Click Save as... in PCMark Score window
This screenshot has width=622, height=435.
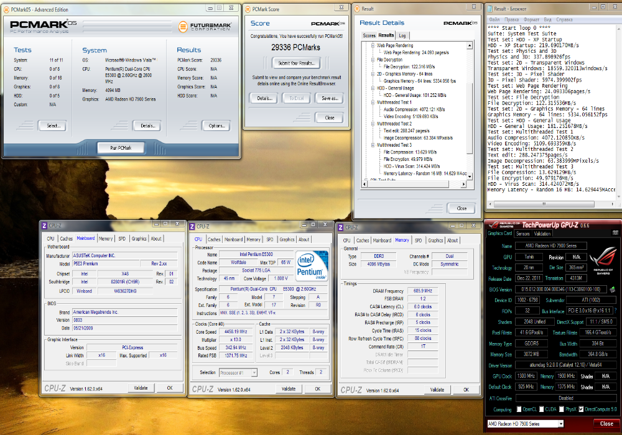pos(330,98)
